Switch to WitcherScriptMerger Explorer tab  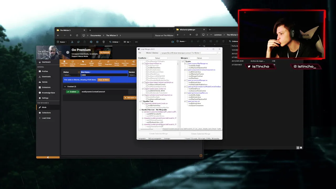[190, 30]
